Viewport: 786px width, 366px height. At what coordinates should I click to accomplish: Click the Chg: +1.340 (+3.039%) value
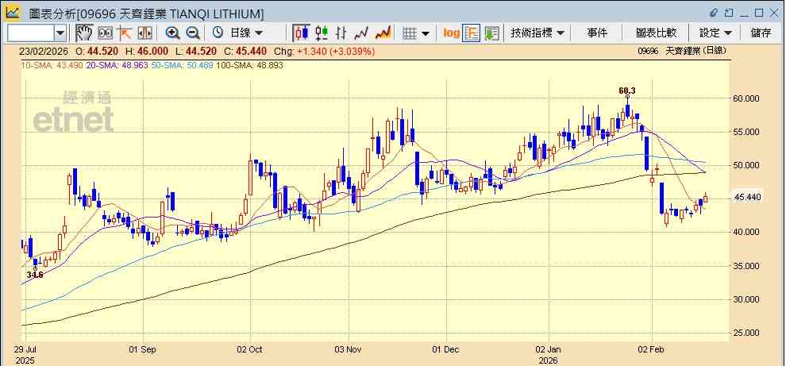(325, 51)
